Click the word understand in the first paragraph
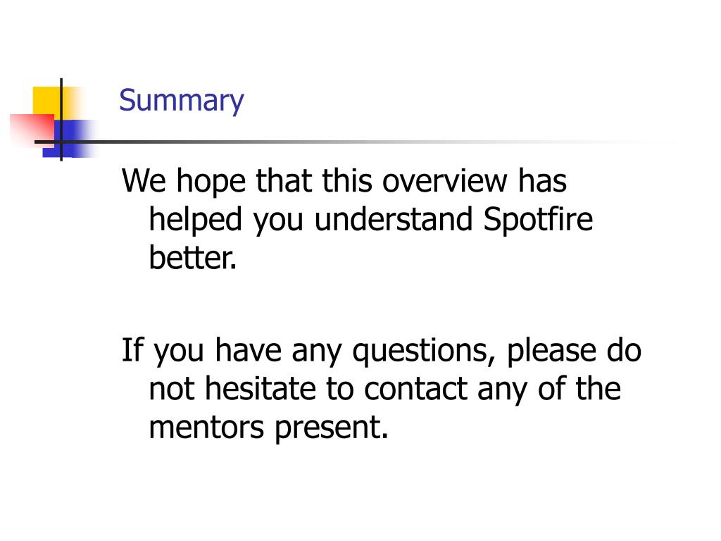 [x=394, y=219]
